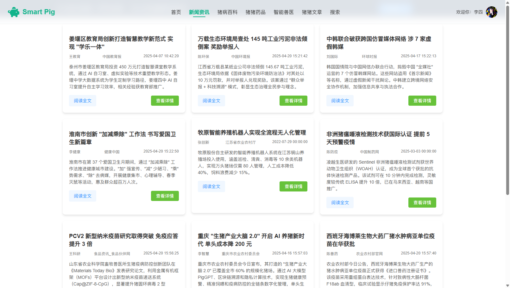Click the source 中国教育报
510x288 pixels.
(112, 57)
